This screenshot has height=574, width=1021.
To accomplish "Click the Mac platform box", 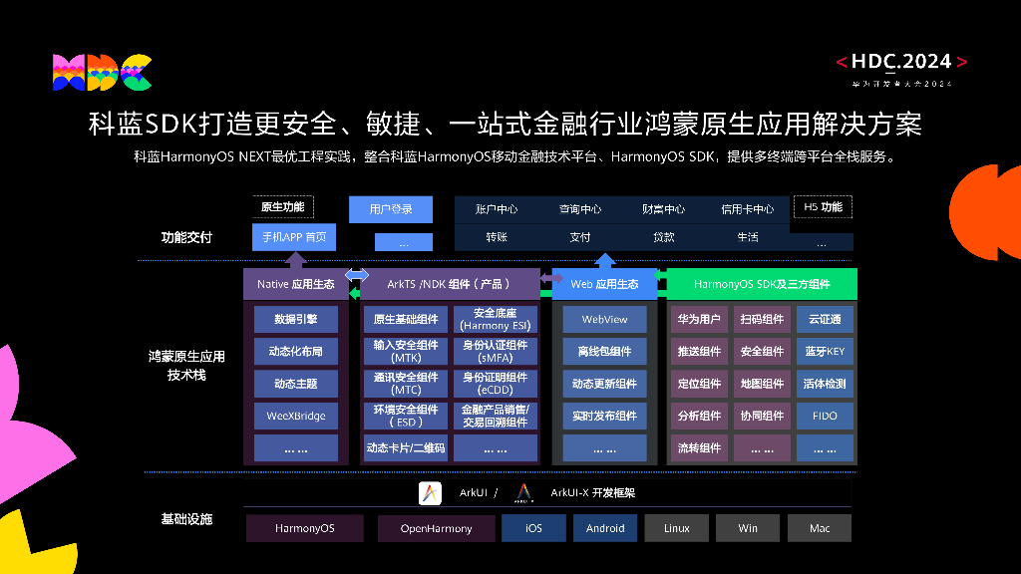I will pyautogui.click(x=820, y=528).
